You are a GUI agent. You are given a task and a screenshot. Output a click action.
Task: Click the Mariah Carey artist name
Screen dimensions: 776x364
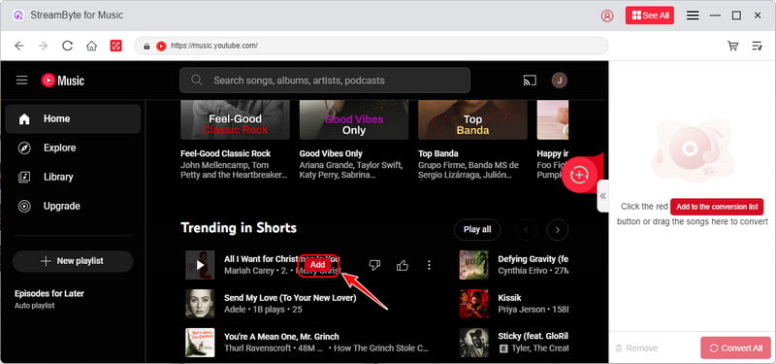pos(249,271)
